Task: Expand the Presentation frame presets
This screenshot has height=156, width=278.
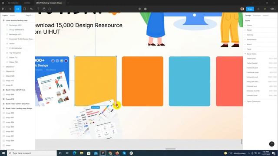Action: 252,39
